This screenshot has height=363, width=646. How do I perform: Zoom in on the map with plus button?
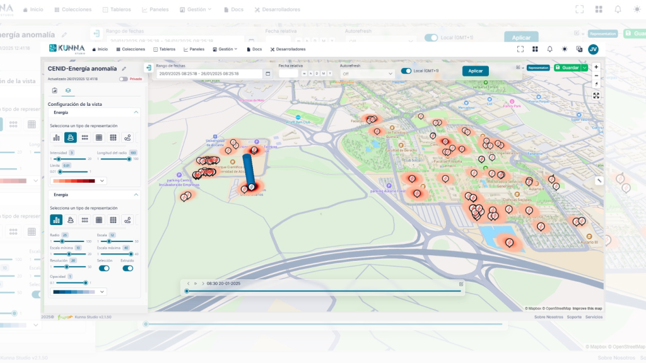click(x=596, y=67)
